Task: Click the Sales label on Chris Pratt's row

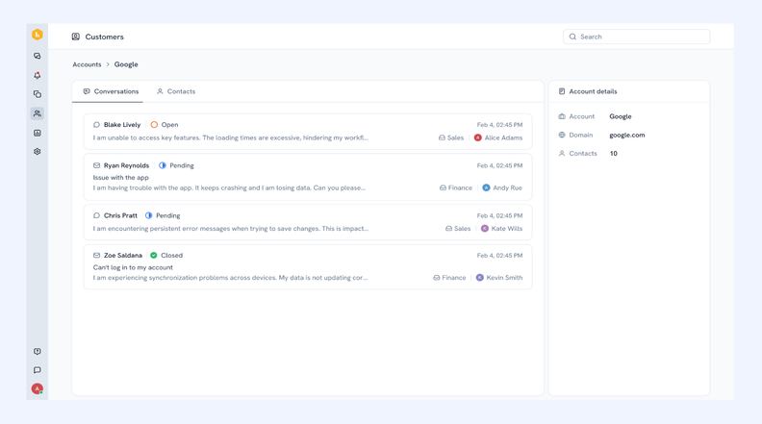Action: (x=462, y=229)
